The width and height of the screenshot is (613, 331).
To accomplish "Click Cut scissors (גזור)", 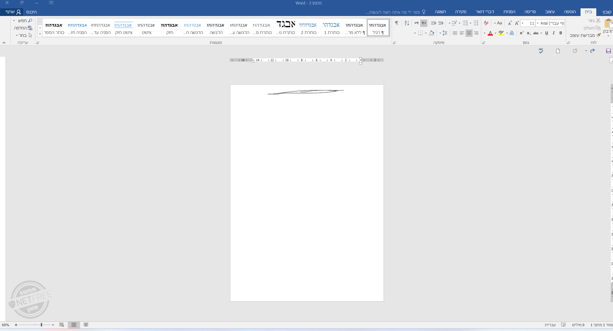I will (x=594, y=21).
